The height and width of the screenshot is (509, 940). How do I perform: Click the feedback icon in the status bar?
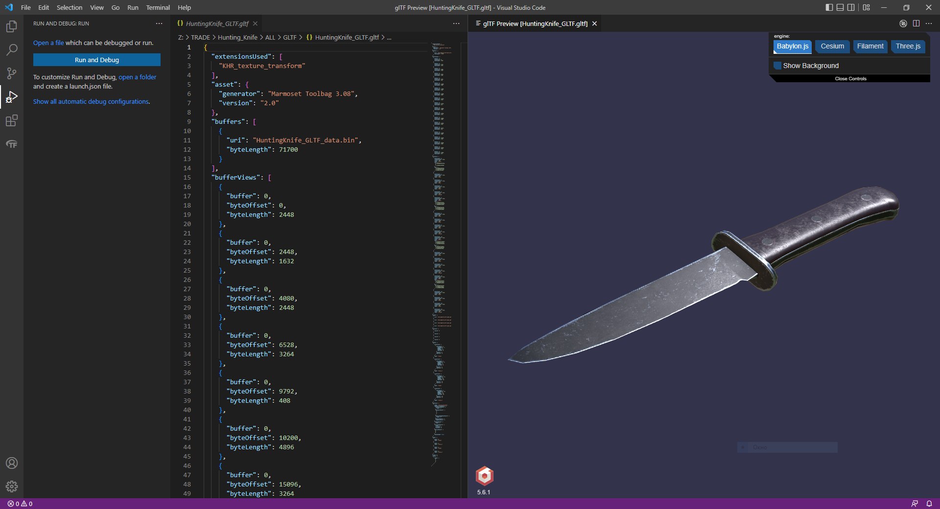(x=915, y=504)
